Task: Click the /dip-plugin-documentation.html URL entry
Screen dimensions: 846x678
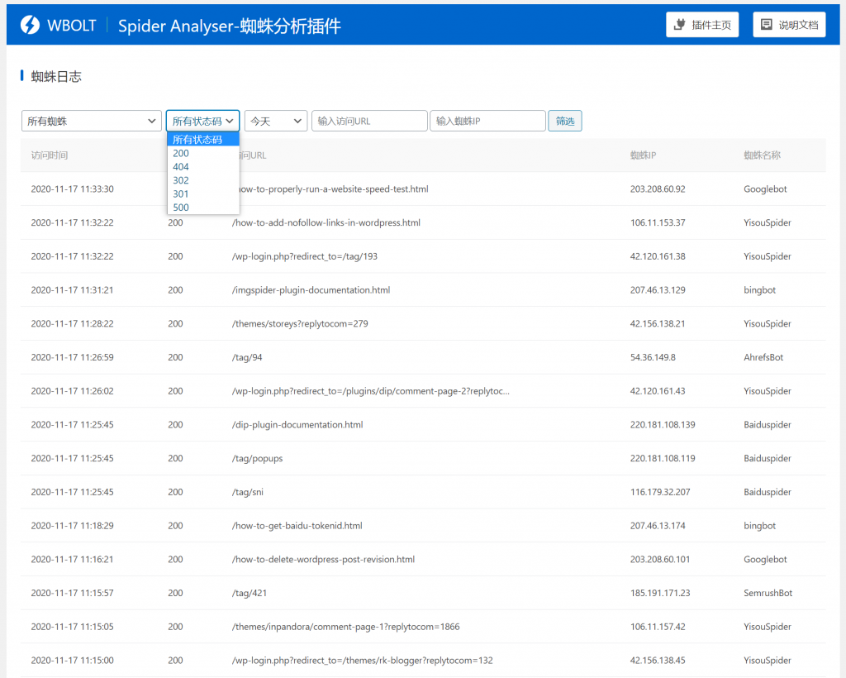Action: click(x=297, y=425)
